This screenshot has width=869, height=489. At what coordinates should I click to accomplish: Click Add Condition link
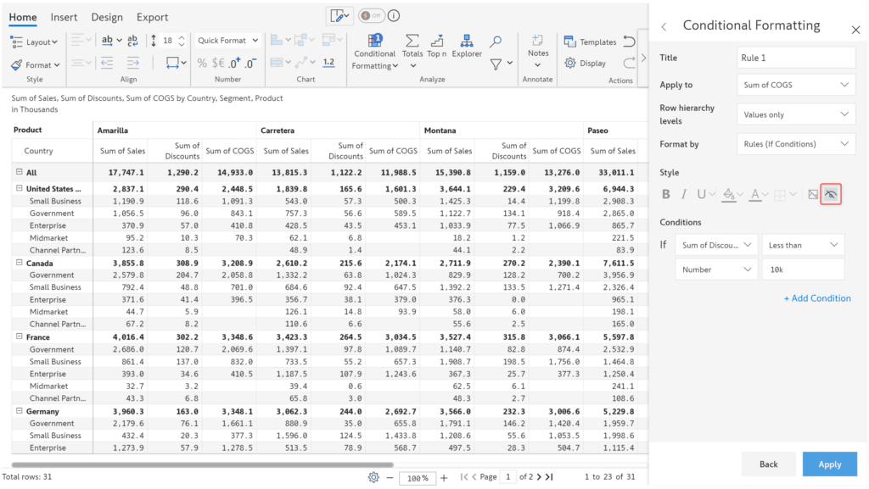[816, 297]
